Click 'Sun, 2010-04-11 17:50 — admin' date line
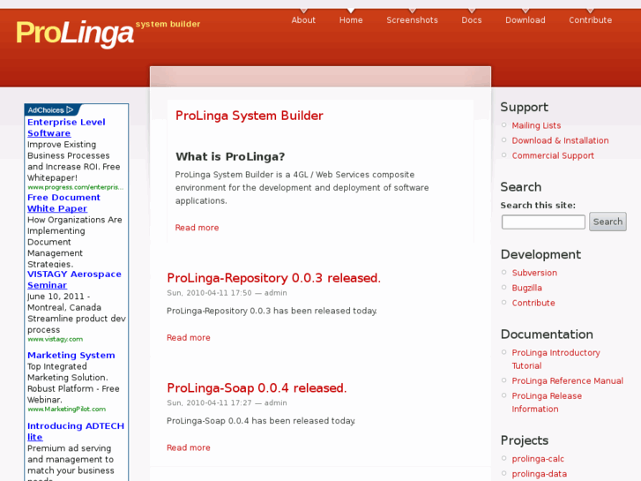 (227, 293)
